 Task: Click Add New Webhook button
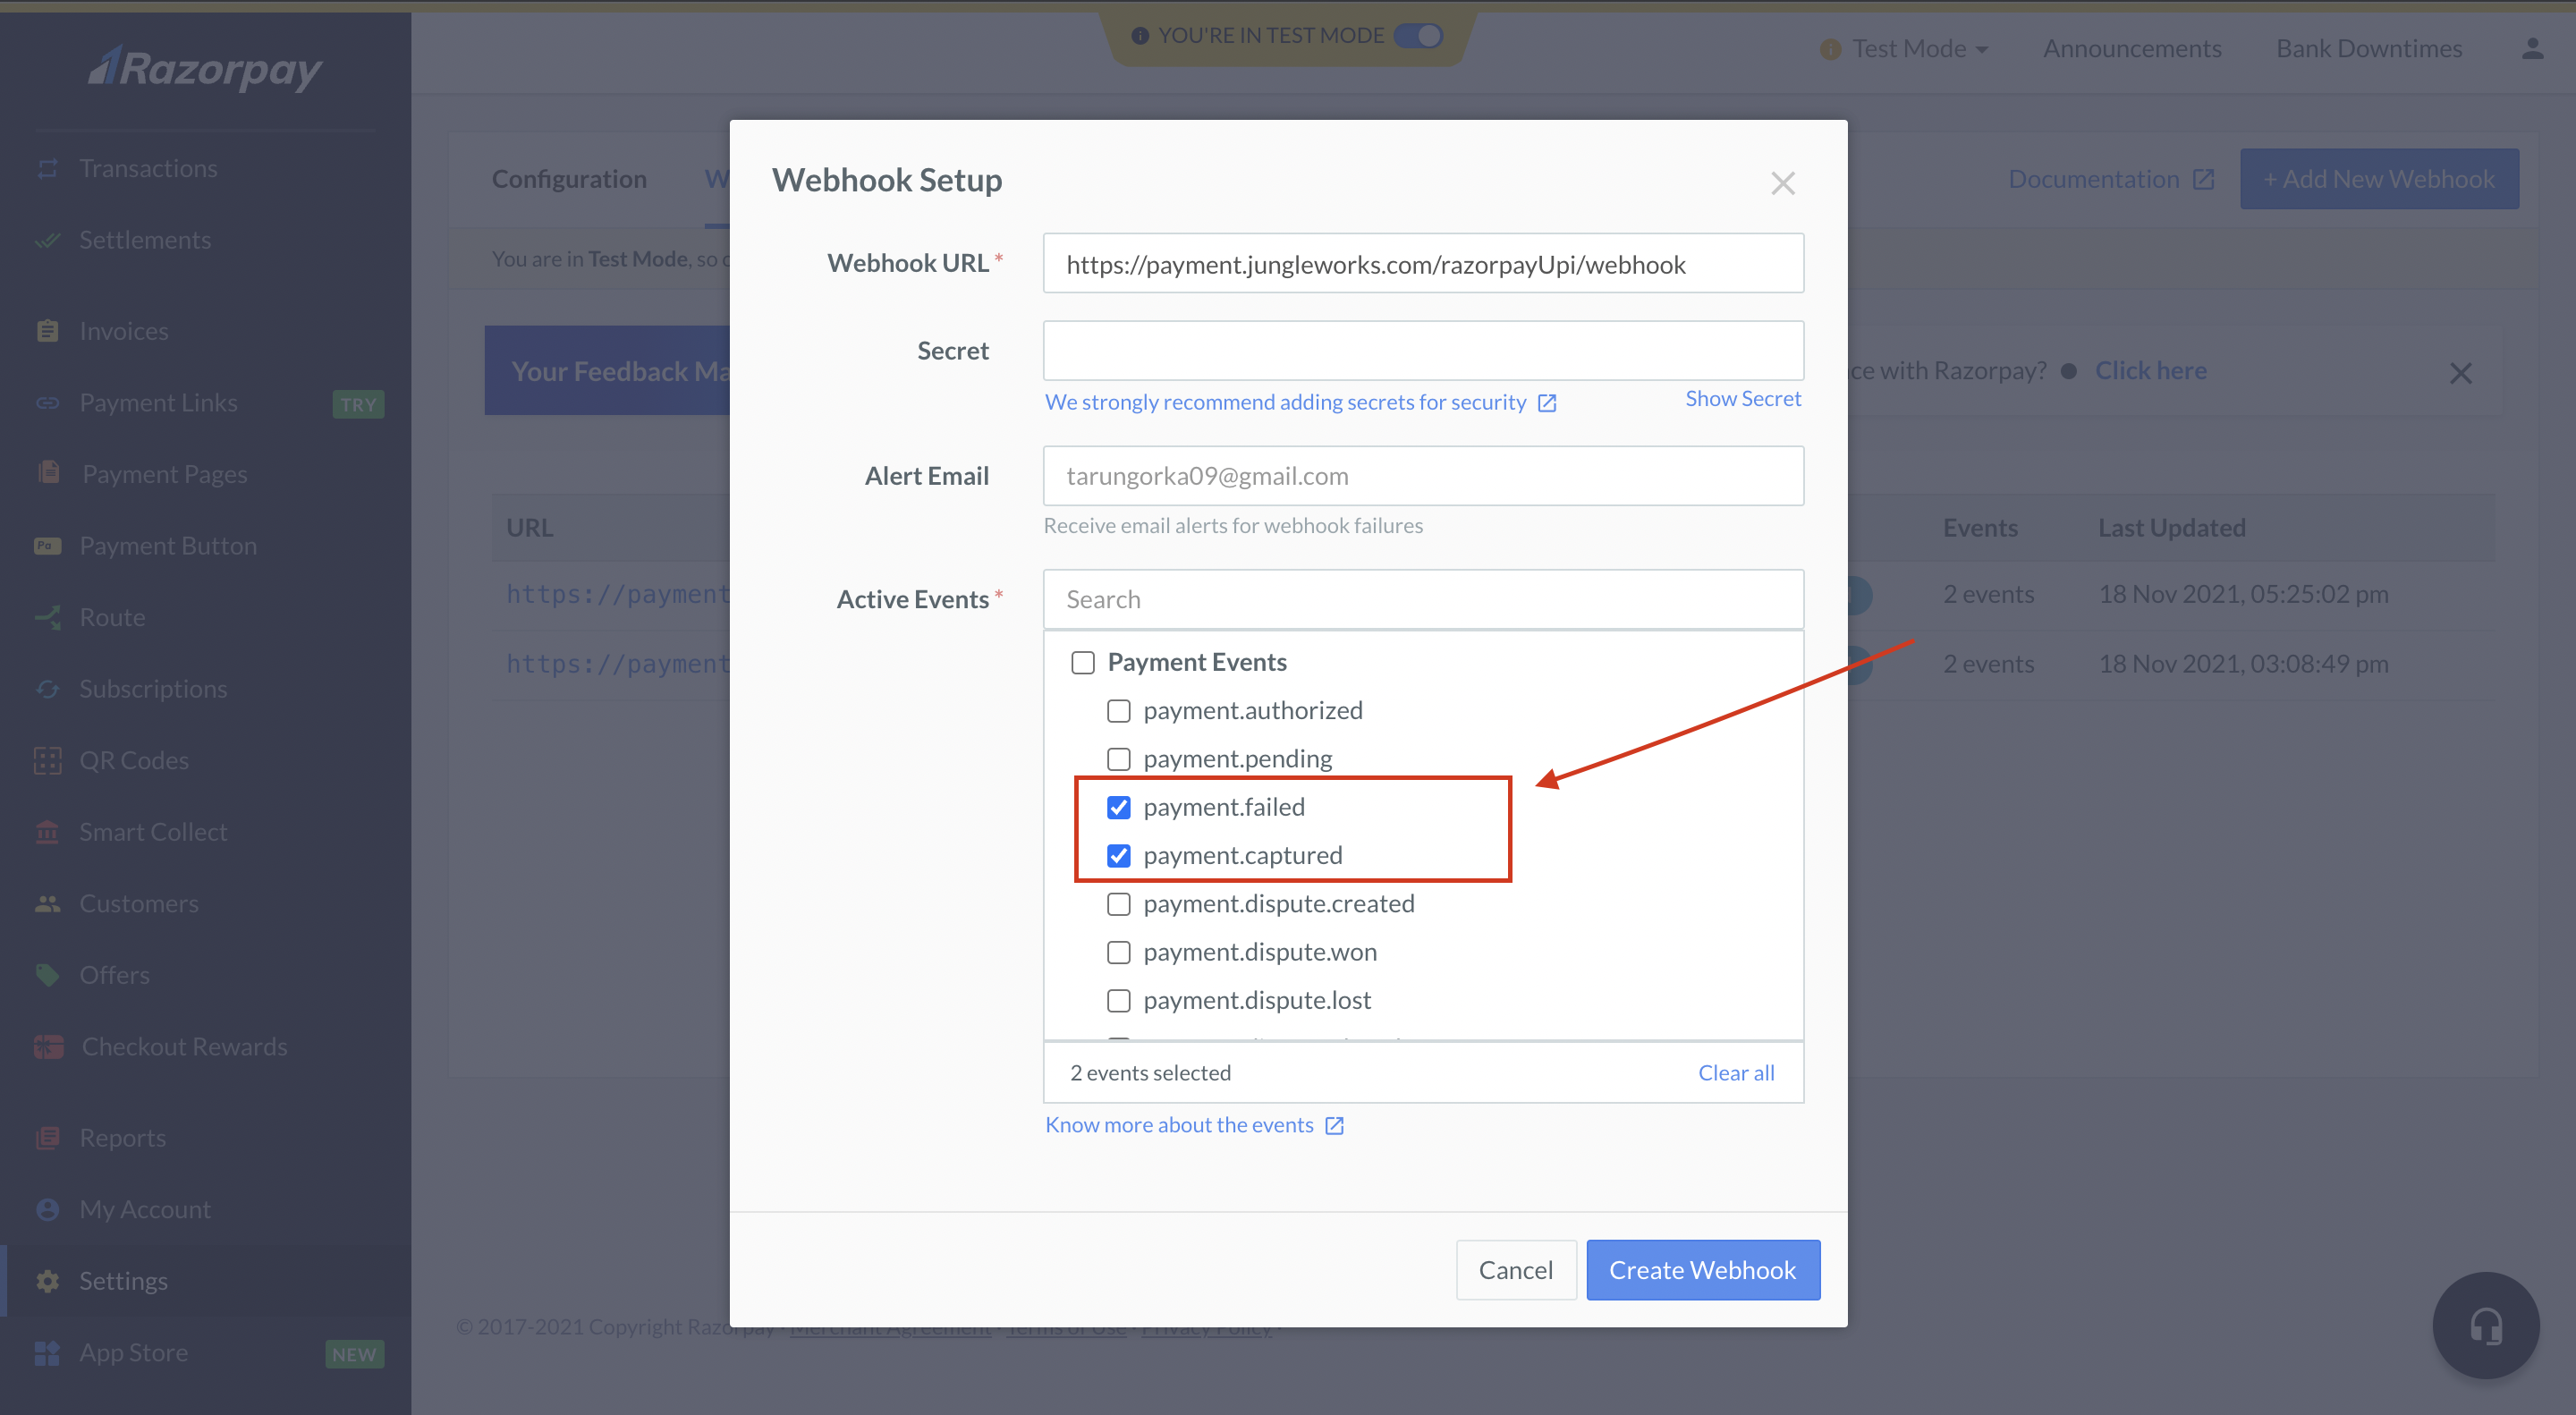(x=2379, y=179)
